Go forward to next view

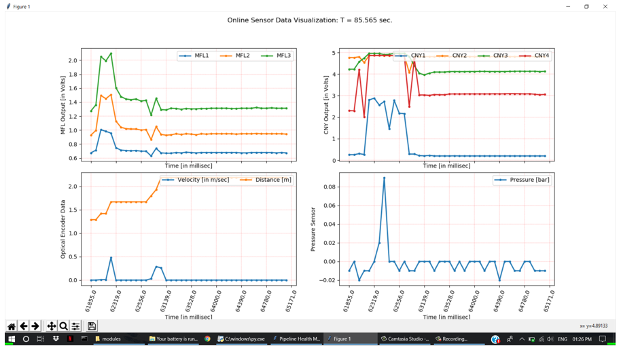[35, 326]
